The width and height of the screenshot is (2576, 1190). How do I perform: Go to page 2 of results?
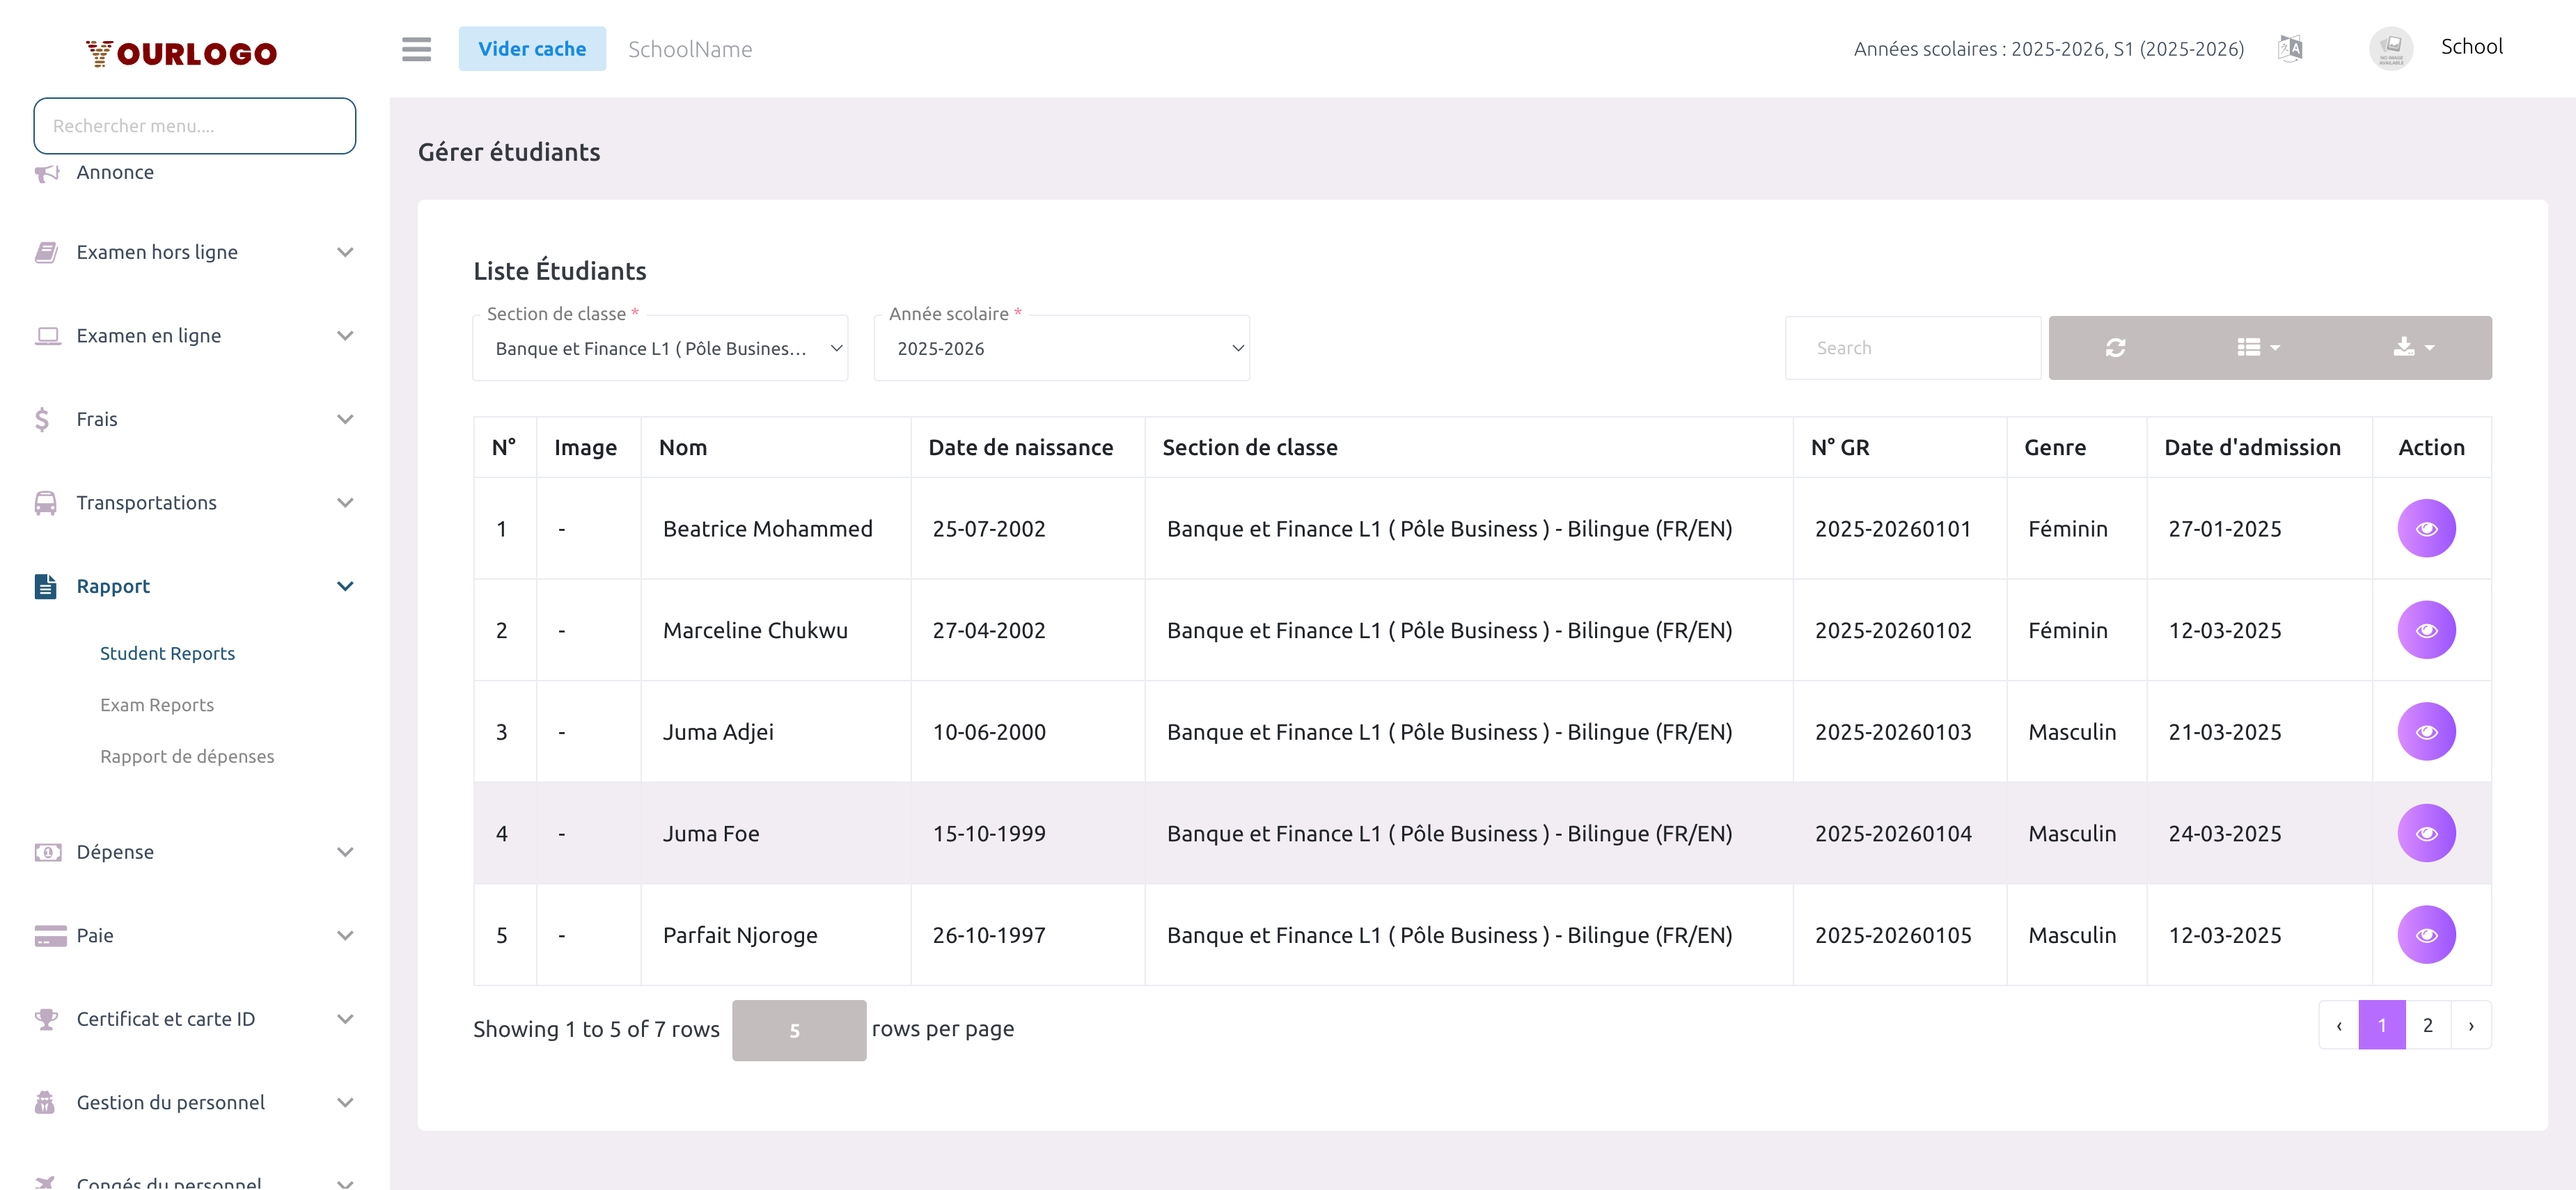[x=2427, y=1025]
